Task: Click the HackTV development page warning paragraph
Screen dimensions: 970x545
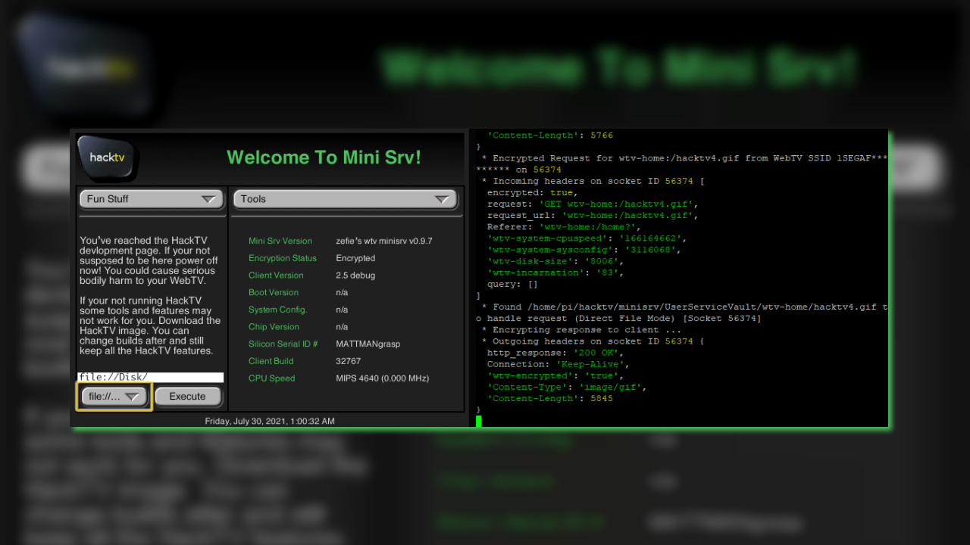Action: coord(149,261)
